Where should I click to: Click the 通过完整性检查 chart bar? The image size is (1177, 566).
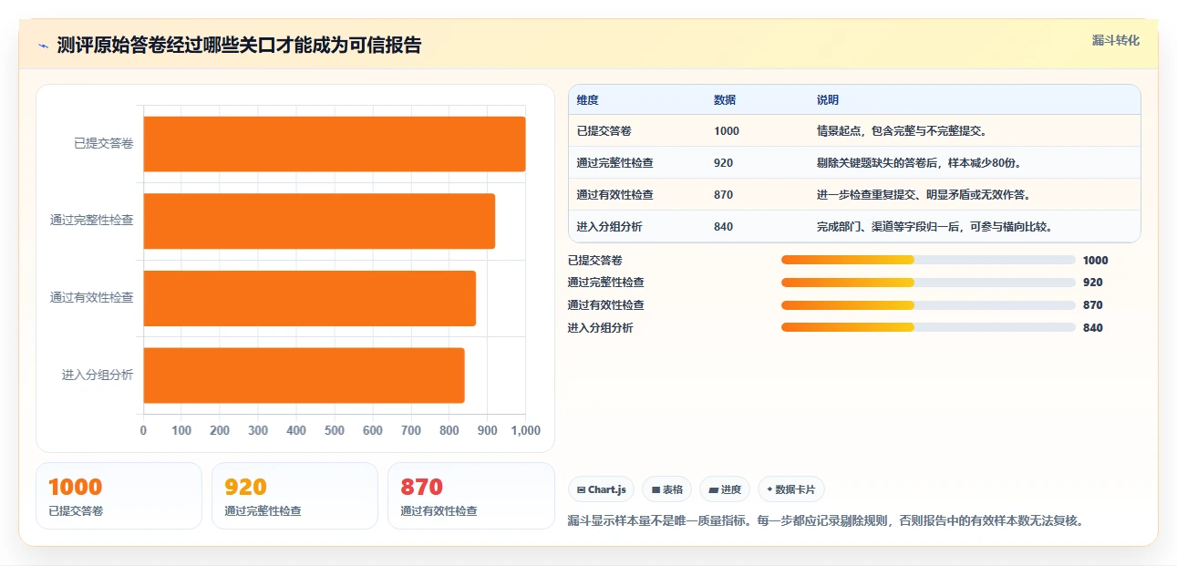tap(319, 221)
